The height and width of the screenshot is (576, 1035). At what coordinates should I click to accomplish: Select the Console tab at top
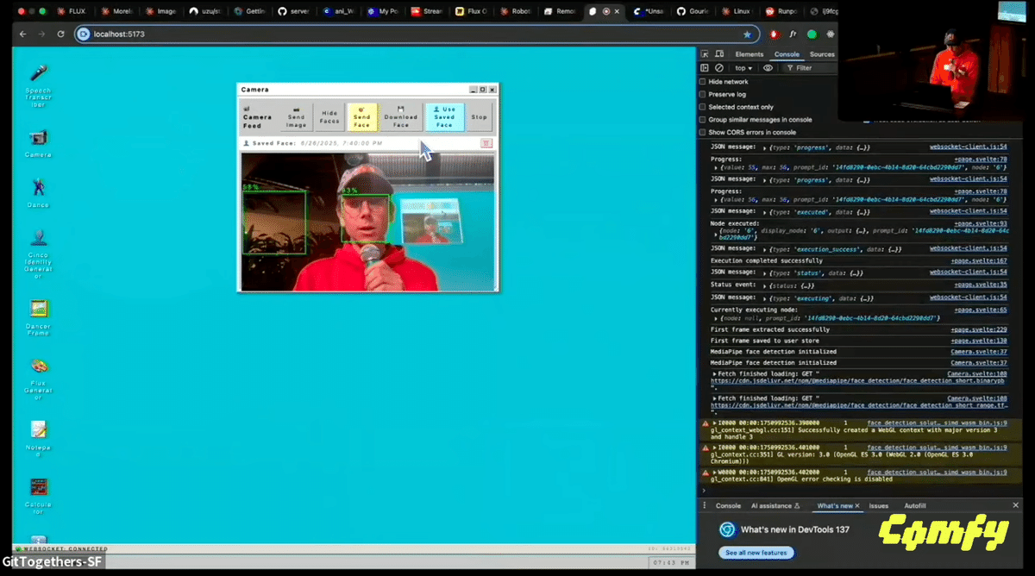(787, 54)
